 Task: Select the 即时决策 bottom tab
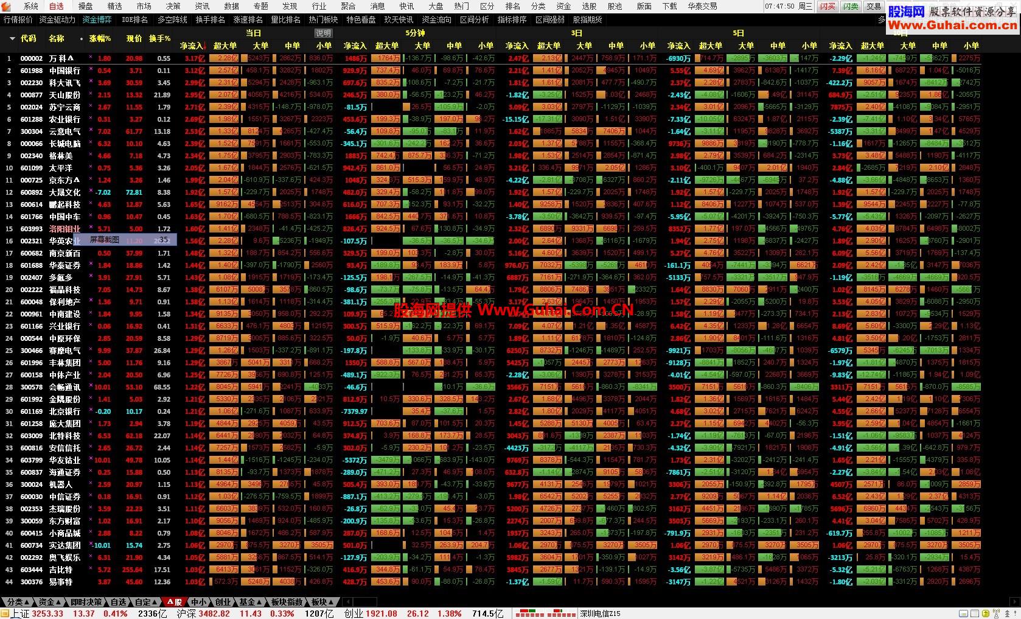(x=86, y=602)
